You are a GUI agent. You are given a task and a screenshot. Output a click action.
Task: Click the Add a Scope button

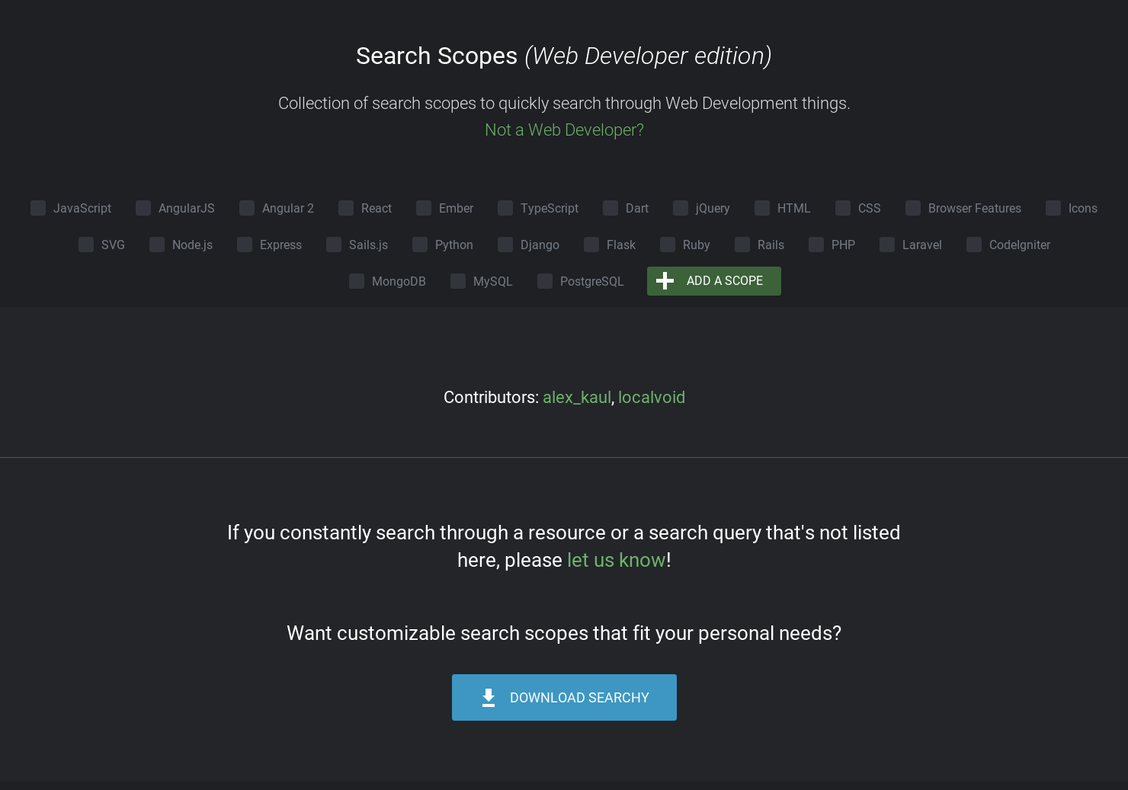coord(714,281)
